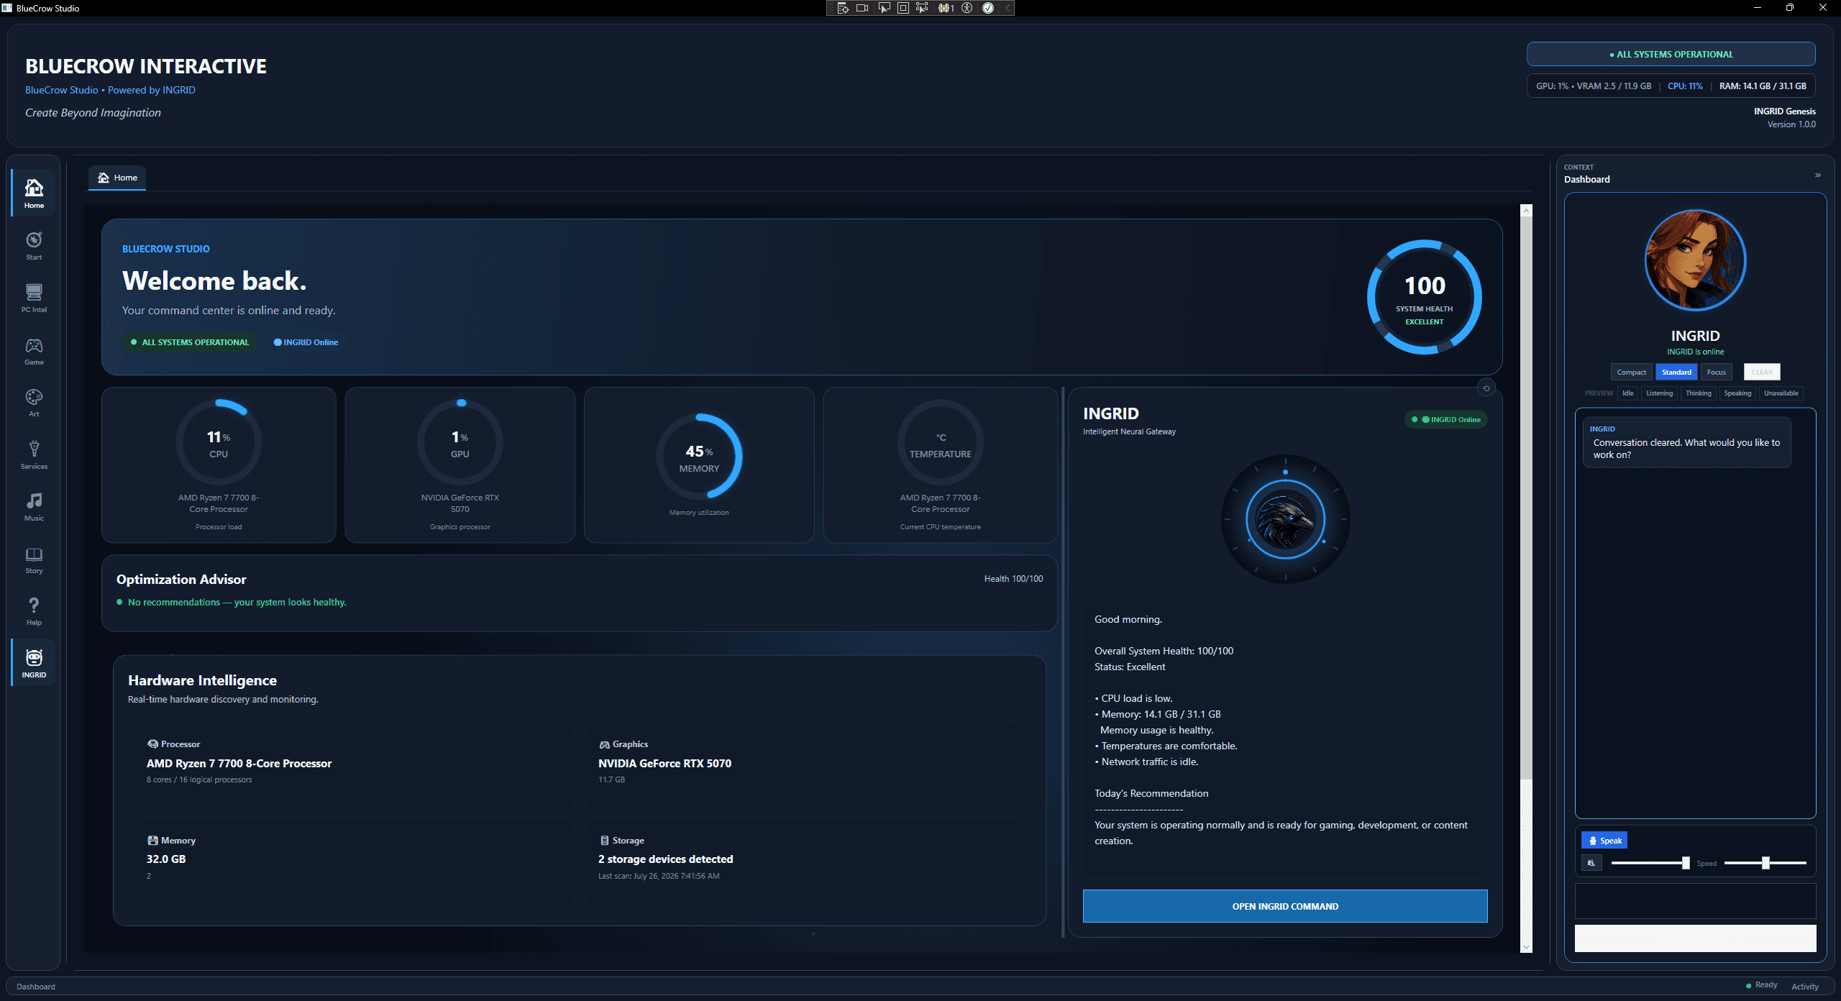Click the dashboard vertical scrollbar
The width and height of the screenshot is (1841, 1001).
[x=1526, y=498]
